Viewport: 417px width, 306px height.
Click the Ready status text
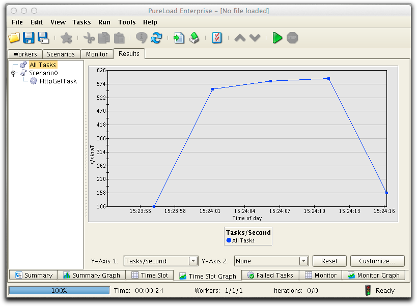pyautogui.click(x=385, y=291)
